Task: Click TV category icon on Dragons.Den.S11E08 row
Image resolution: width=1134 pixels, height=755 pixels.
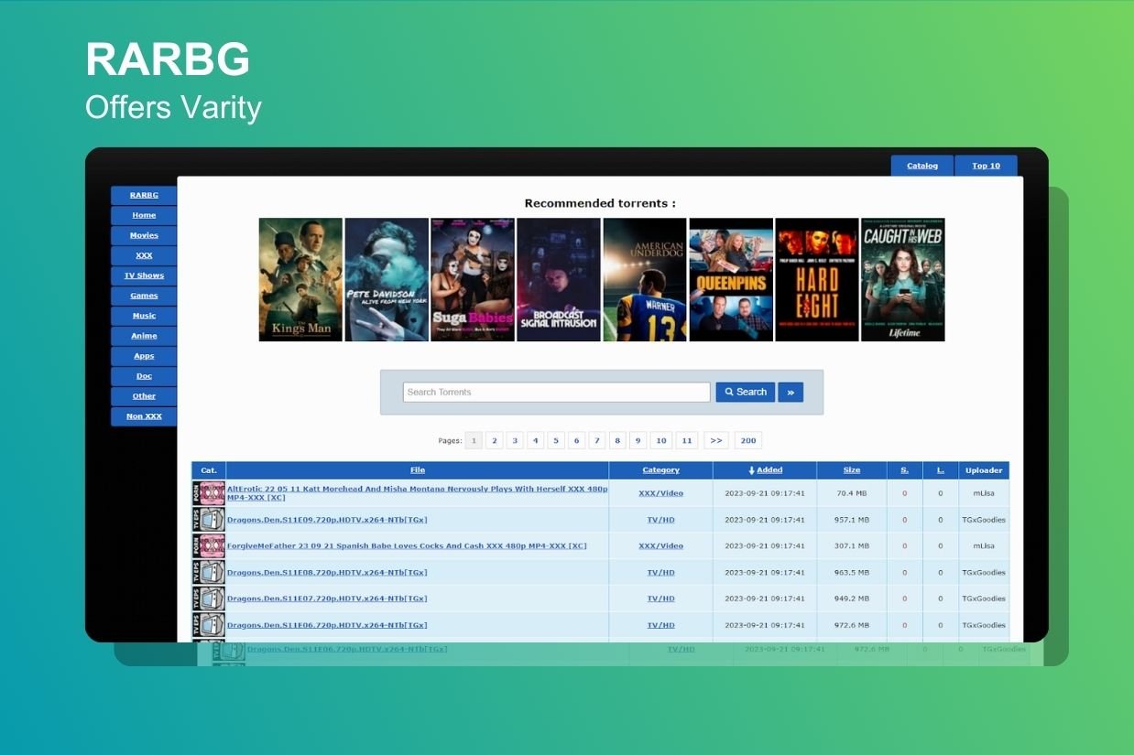Action: [209, 573]
